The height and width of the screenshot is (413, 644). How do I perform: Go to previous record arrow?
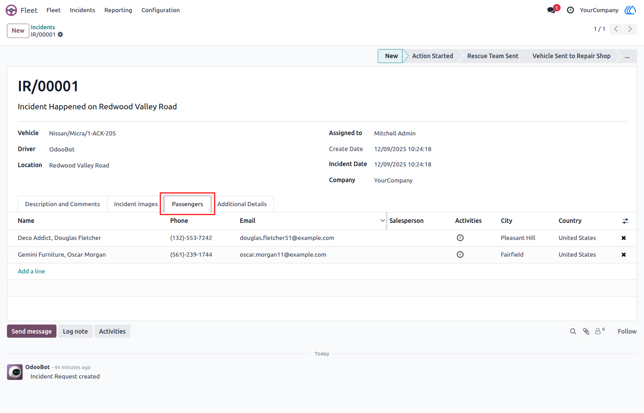pyautogui.click(x=616, y=29)
